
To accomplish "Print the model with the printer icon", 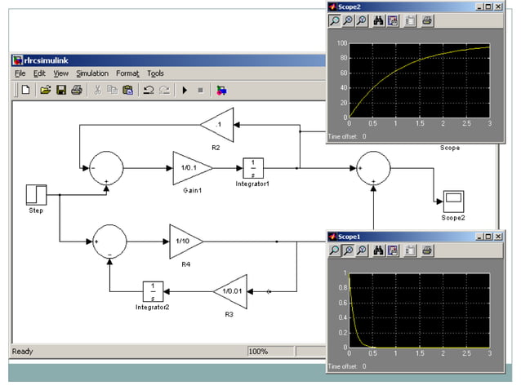I will point(76,90).
